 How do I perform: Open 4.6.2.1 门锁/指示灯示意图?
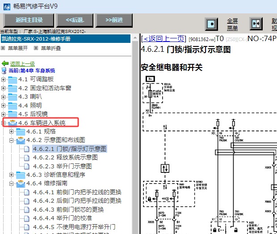[x=70, y=149]
